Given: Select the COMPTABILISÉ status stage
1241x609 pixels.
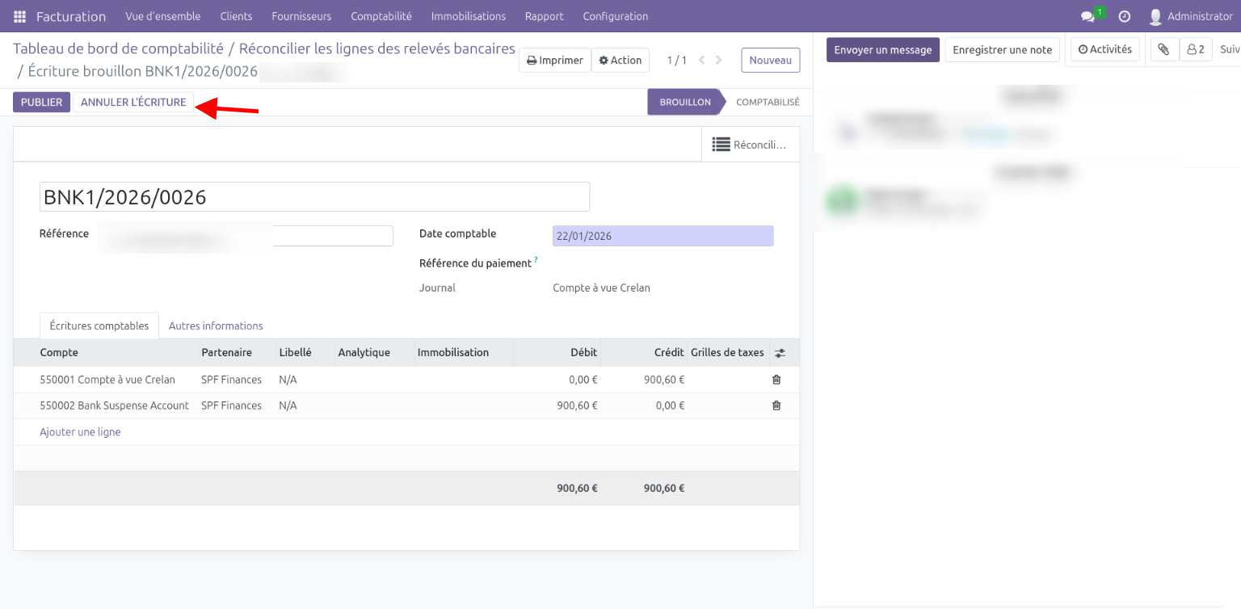Looking at the screenshot, I should coord(767,103).
